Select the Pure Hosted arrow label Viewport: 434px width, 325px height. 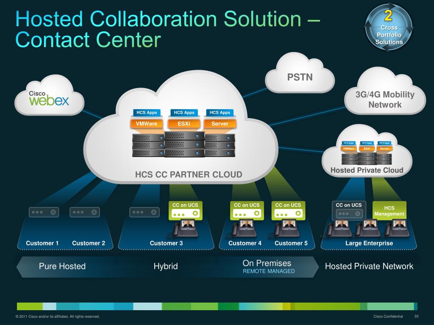point(62,266)
